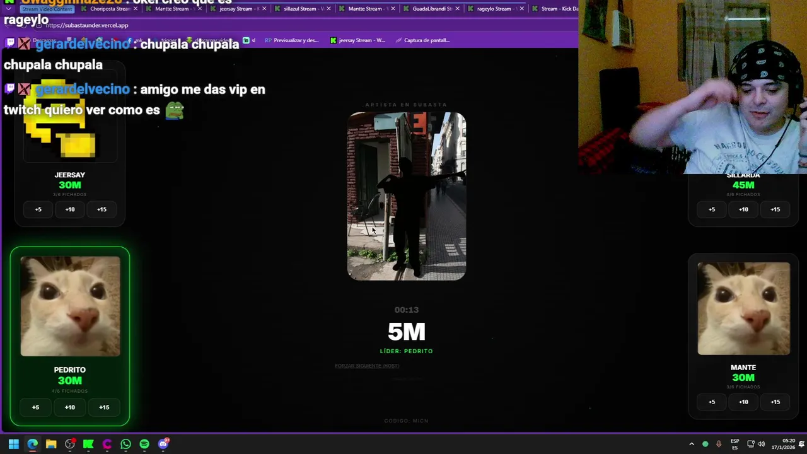This screenshot has width=807, height=454.
Task: Switch to Choriposta Stream tab
Action: pyautogui.click(x=110, y=9)
